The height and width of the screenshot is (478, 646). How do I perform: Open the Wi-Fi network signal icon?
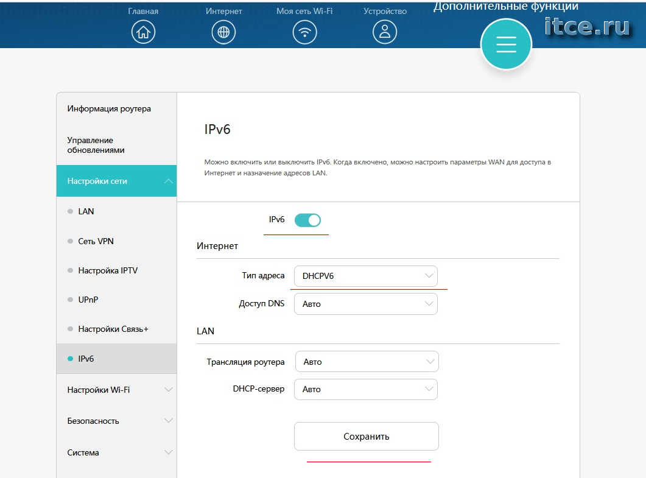pyautogui.click(x=304, y=32)
